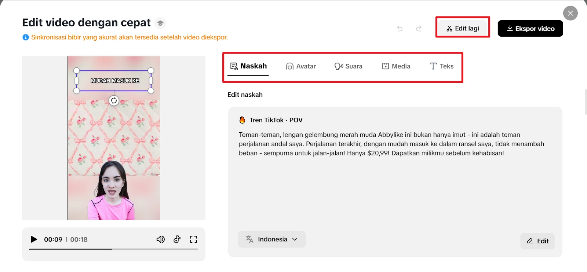Click the rotate handle under text box
Viewport: 587px width, 272px height.
[x=114, y=100]
